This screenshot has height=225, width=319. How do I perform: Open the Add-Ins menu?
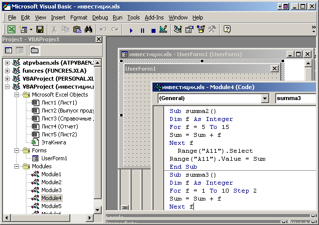click(x=154, y=18)
